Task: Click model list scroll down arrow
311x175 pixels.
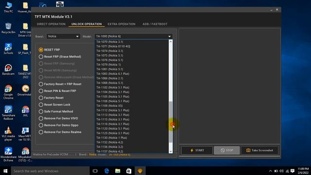Action: tap(171, 151)
